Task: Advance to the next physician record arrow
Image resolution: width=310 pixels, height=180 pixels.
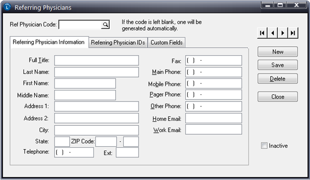Action: tap(283, 33)
